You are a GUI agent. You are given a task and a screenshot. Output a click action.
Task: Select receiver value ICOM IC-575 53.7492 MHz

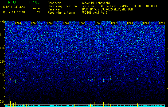[x=107, y=9]
